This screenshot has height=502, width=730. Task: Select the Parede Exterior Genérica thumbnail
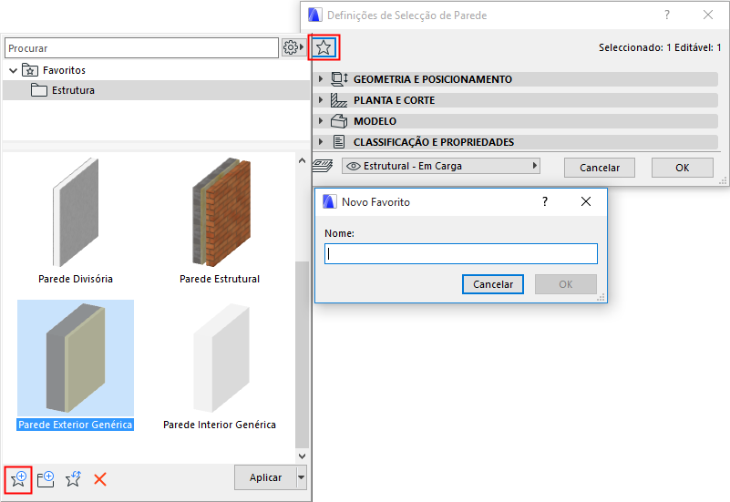[76, 358]
